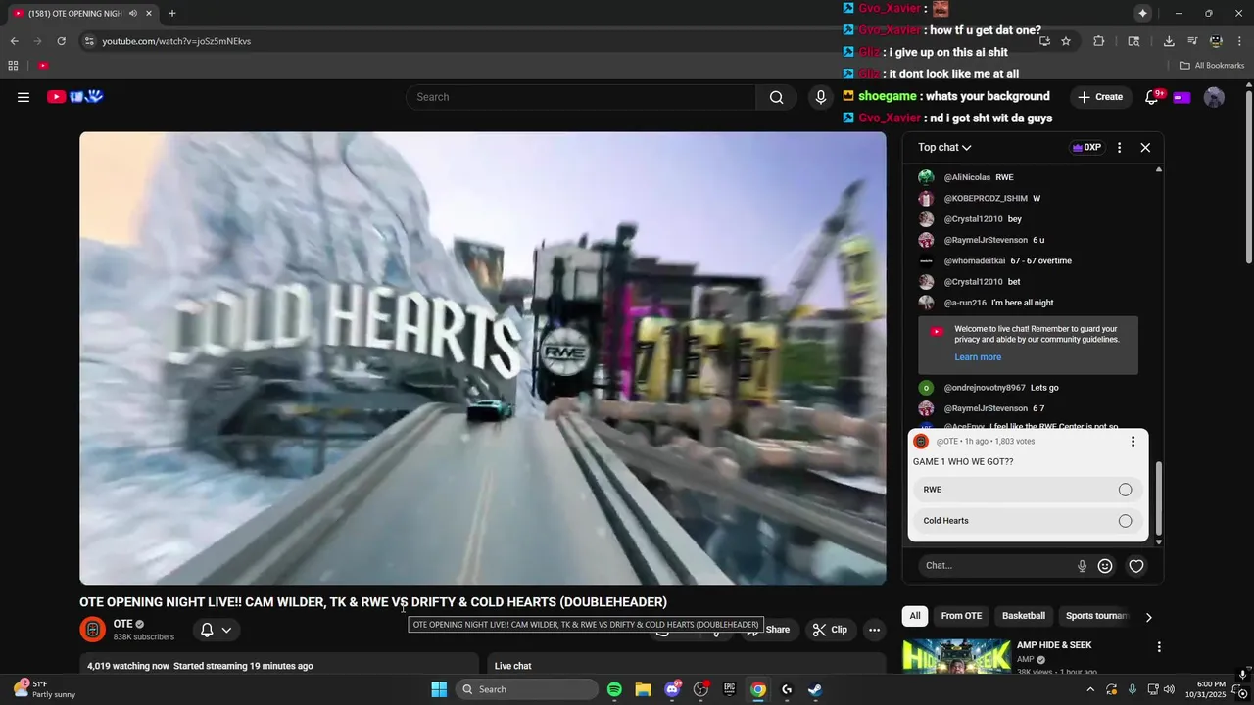Screen dimensions: 1254x705
Task: Click the chat input microphone icon
Action: (1082, 566)
